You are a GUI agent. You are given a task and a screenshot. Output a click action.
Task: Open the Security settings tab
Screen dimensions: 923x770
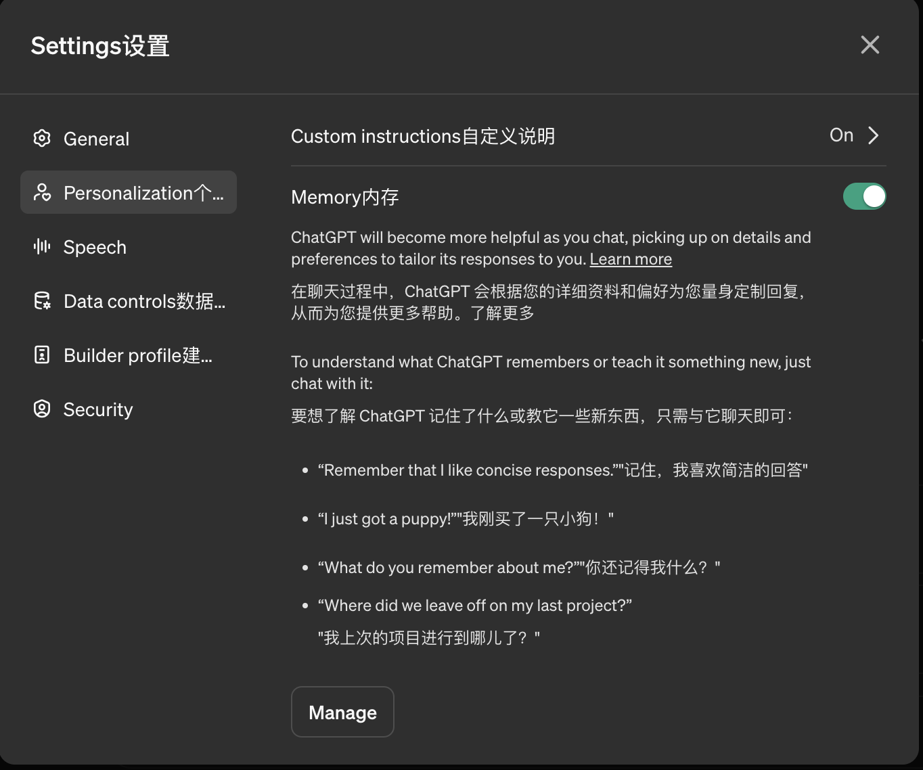129,409
